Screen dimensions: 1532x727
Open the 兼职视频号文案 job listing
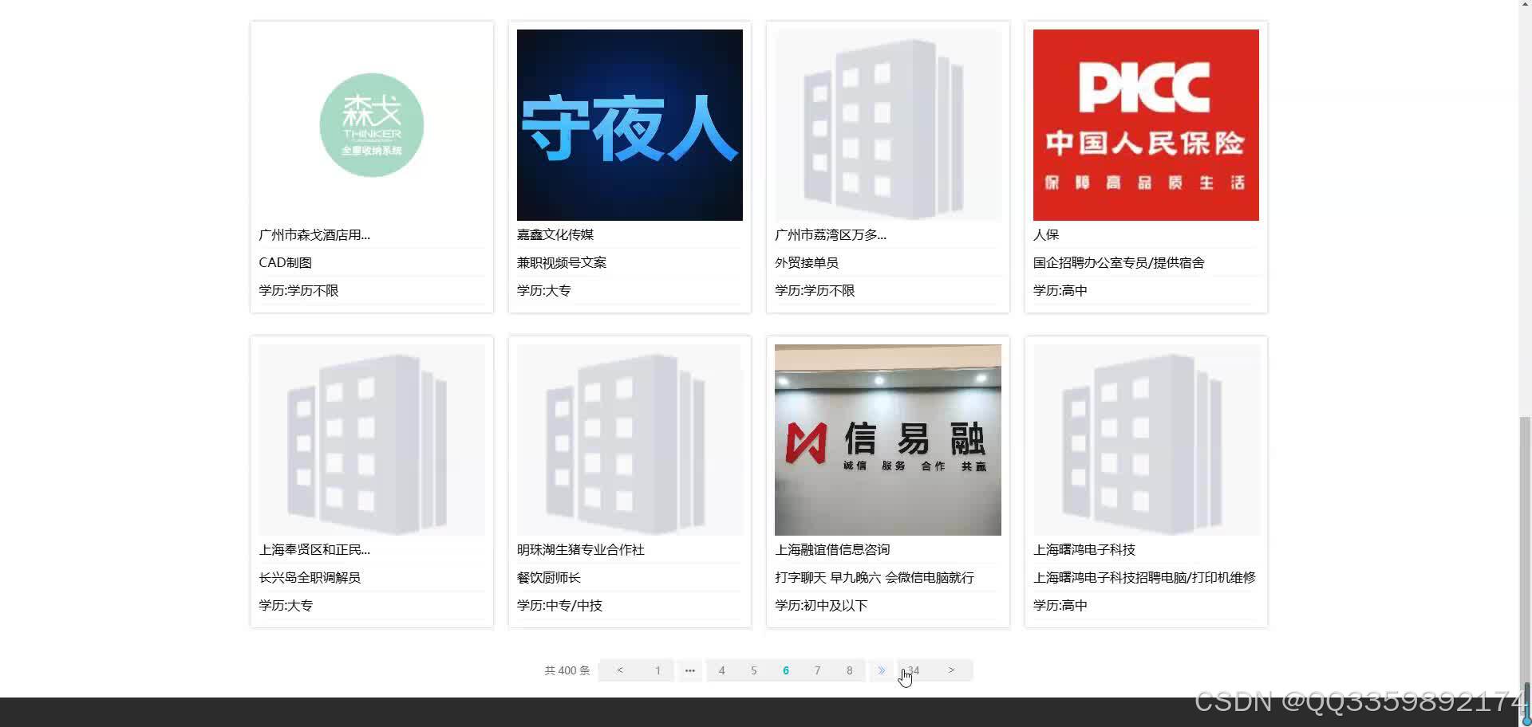coord(560,261)
